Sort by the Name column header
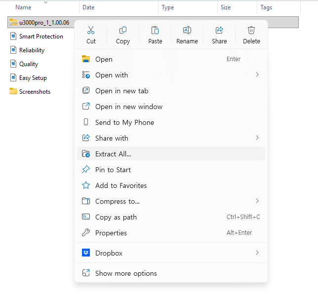318x294 pixels. tap(23, 7)
